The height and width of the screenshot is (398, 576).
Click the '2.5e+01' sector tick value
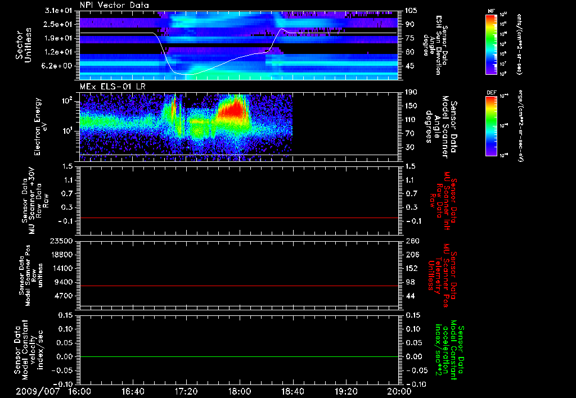point(58,24)
